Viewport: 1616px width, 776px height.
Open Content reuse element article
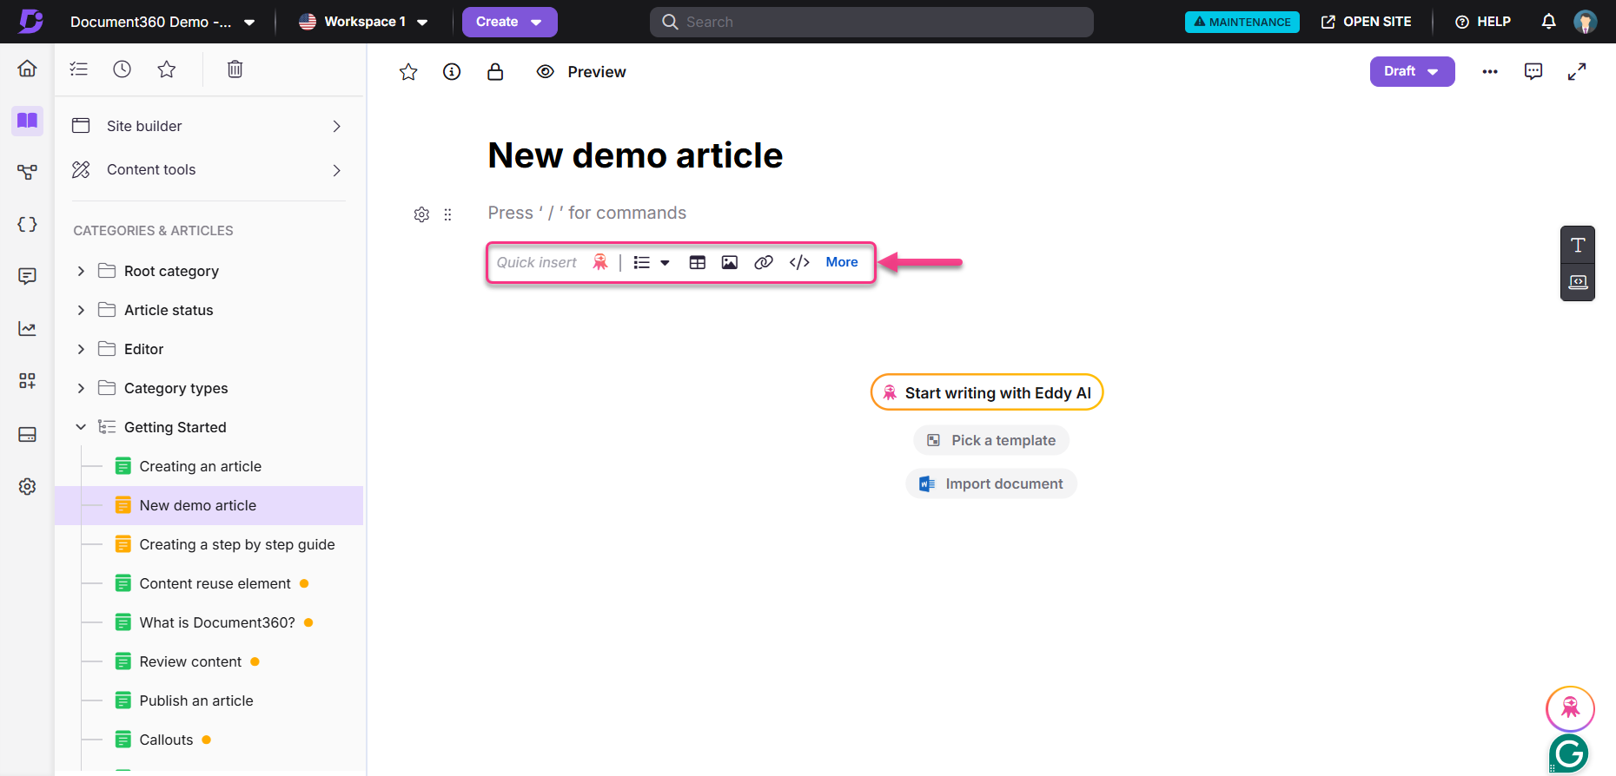215,583
